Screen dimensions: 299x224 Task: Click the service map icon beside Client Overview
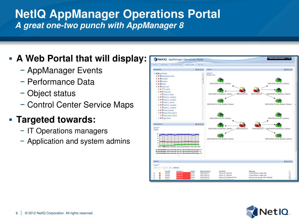tap(162, 110)
